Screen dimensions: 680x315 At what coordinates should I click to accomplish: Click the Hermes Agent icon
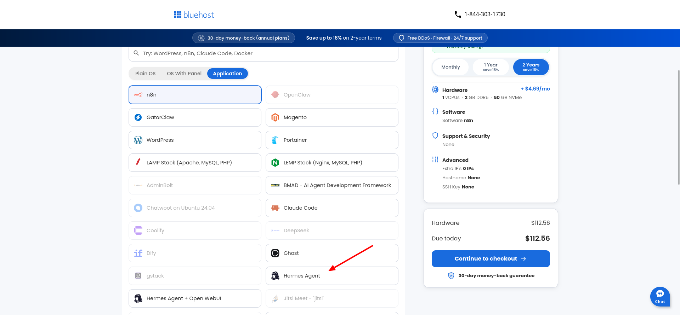coord(275,276)
